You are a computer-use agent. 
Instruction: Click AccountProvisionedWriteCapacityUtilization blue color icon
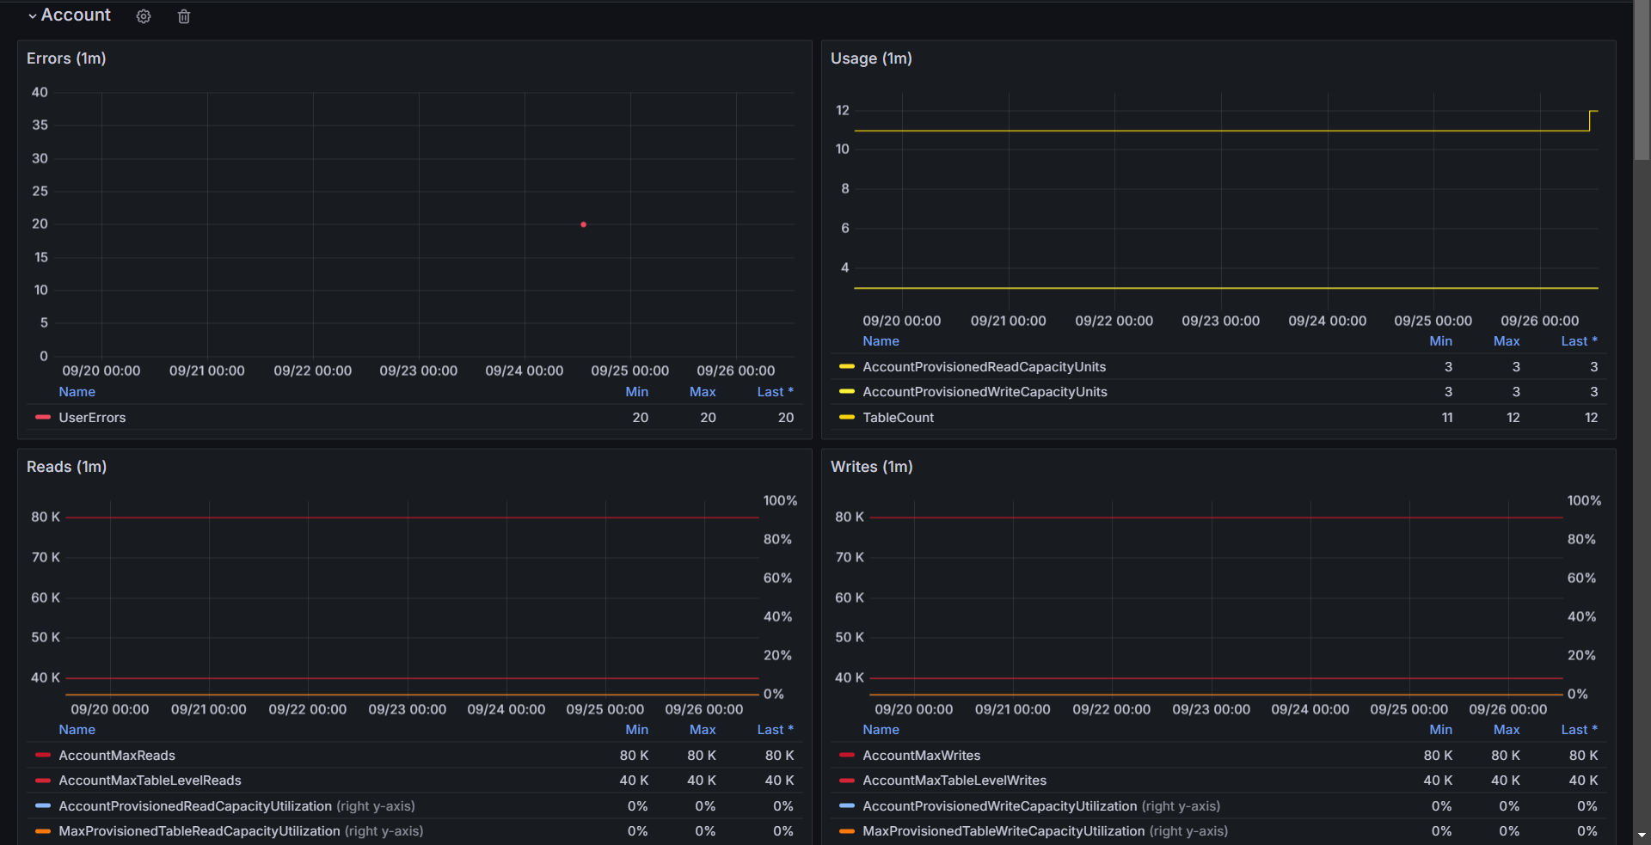tap(847, 806)
